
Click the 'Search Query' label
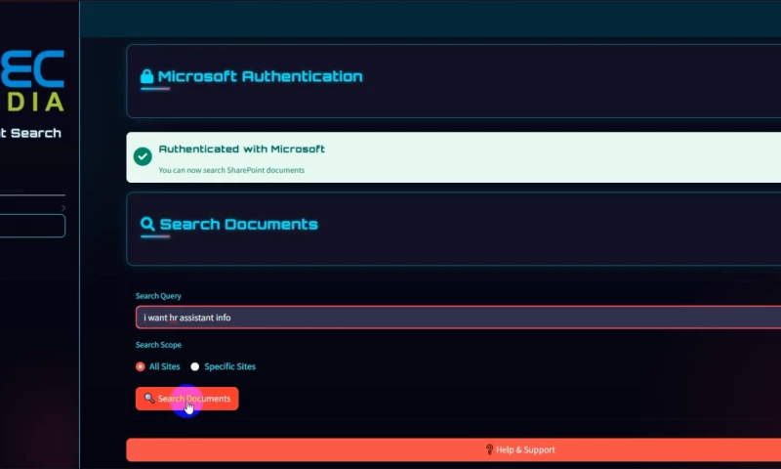point(158,296)
